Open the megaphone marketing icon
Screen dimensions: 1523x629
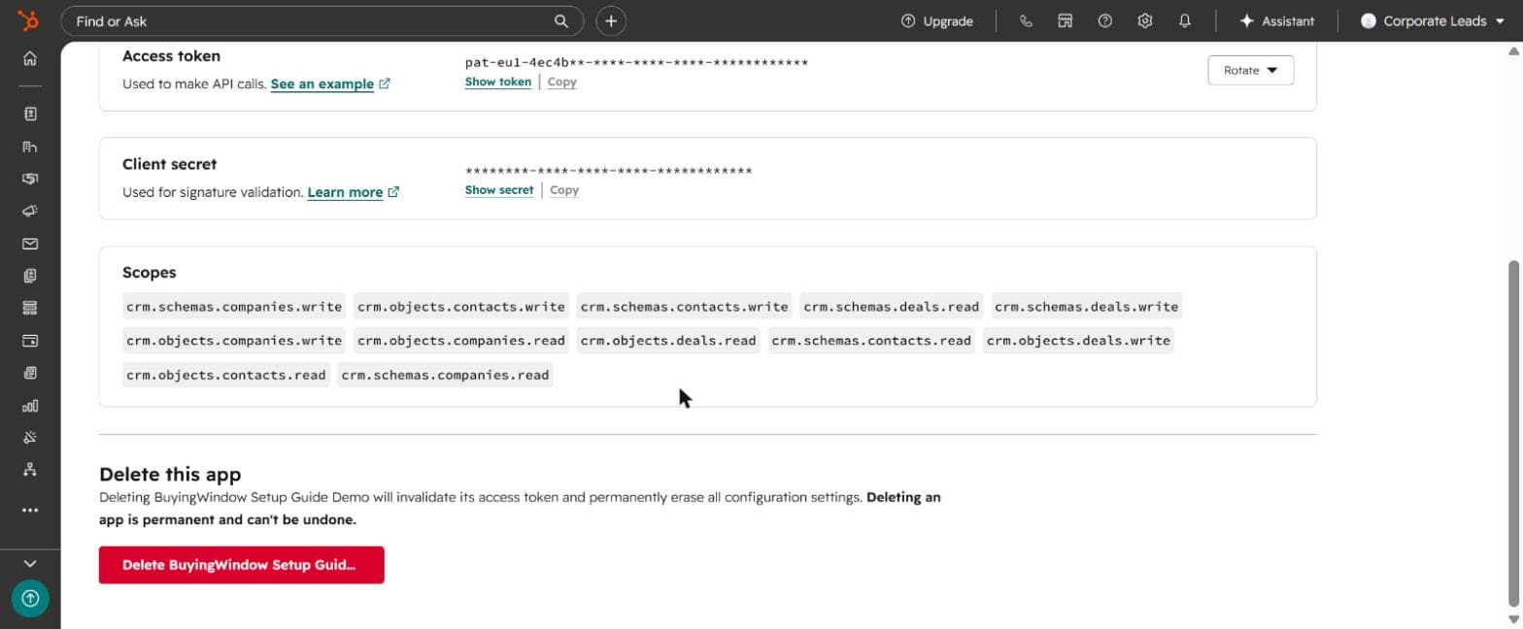(x=30, y=211)
